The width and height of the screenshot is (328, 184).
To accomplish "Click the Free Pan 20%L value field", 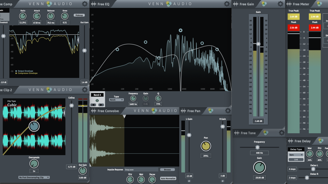I will coord(206,156).
